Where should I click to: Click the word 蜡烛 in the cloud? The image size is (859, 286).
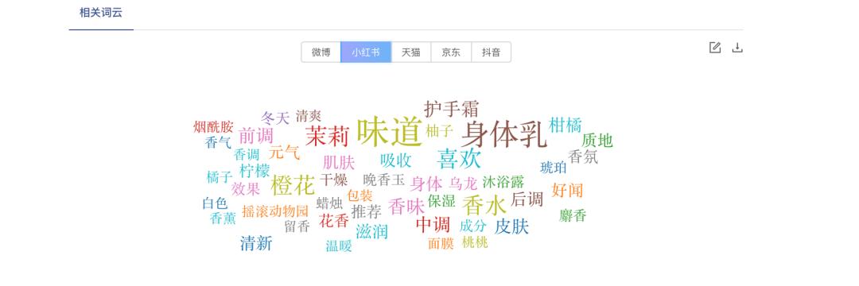(329, 203)
